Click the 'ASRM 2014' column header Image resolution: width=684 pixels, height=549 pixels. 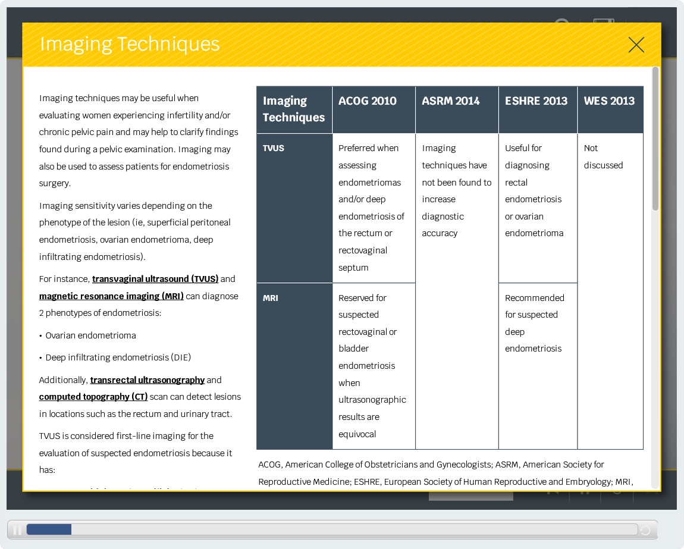click(457, 109)
